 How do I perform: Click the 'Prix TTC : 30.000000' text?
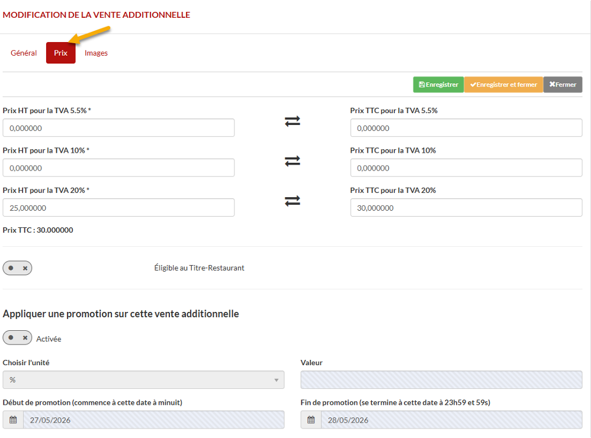pos(38,230)
